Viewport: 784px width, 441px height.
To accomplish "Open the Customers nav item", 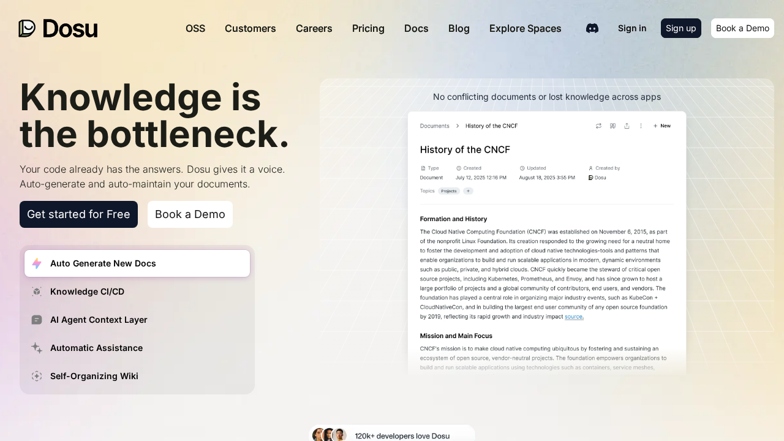I will click(x=250, y=28).
